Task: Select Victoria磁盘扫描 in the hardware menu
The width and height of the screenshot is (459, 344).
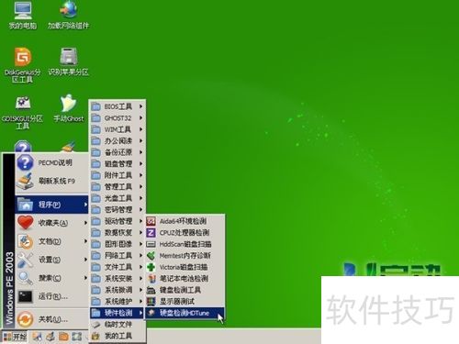Action: (x=185, y=267)
